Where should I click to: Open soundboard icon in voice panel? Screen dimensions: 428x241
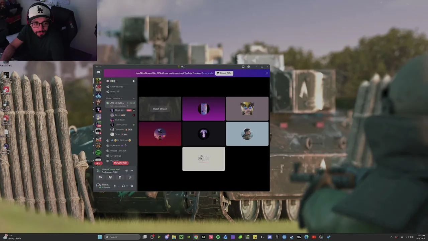pos(130,177)
